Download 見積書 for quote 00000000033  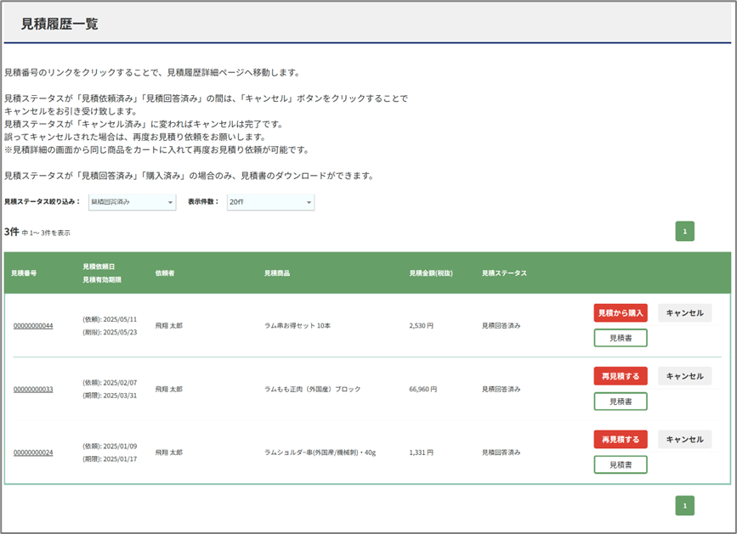(621, 401)
